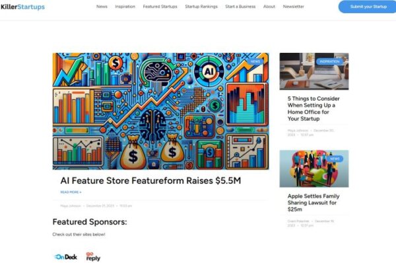Viewport: 396px width, 263px height.
Task: Open Featured Startups in navigation
Action: [160, 7]
